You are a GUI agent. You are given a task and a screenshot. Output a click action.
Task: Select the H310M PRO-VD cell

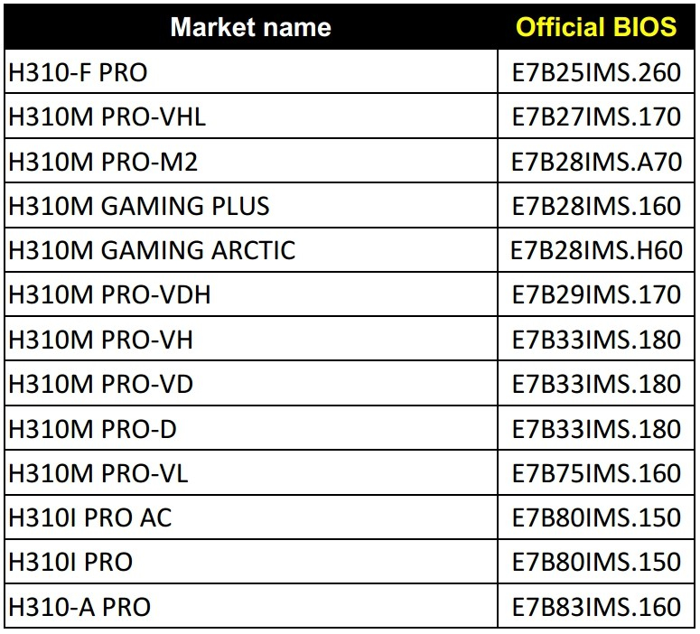[100, 384]
